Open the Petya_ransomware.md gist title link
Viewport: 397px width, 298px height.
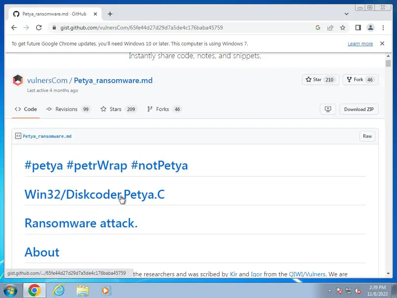[113, 80]
